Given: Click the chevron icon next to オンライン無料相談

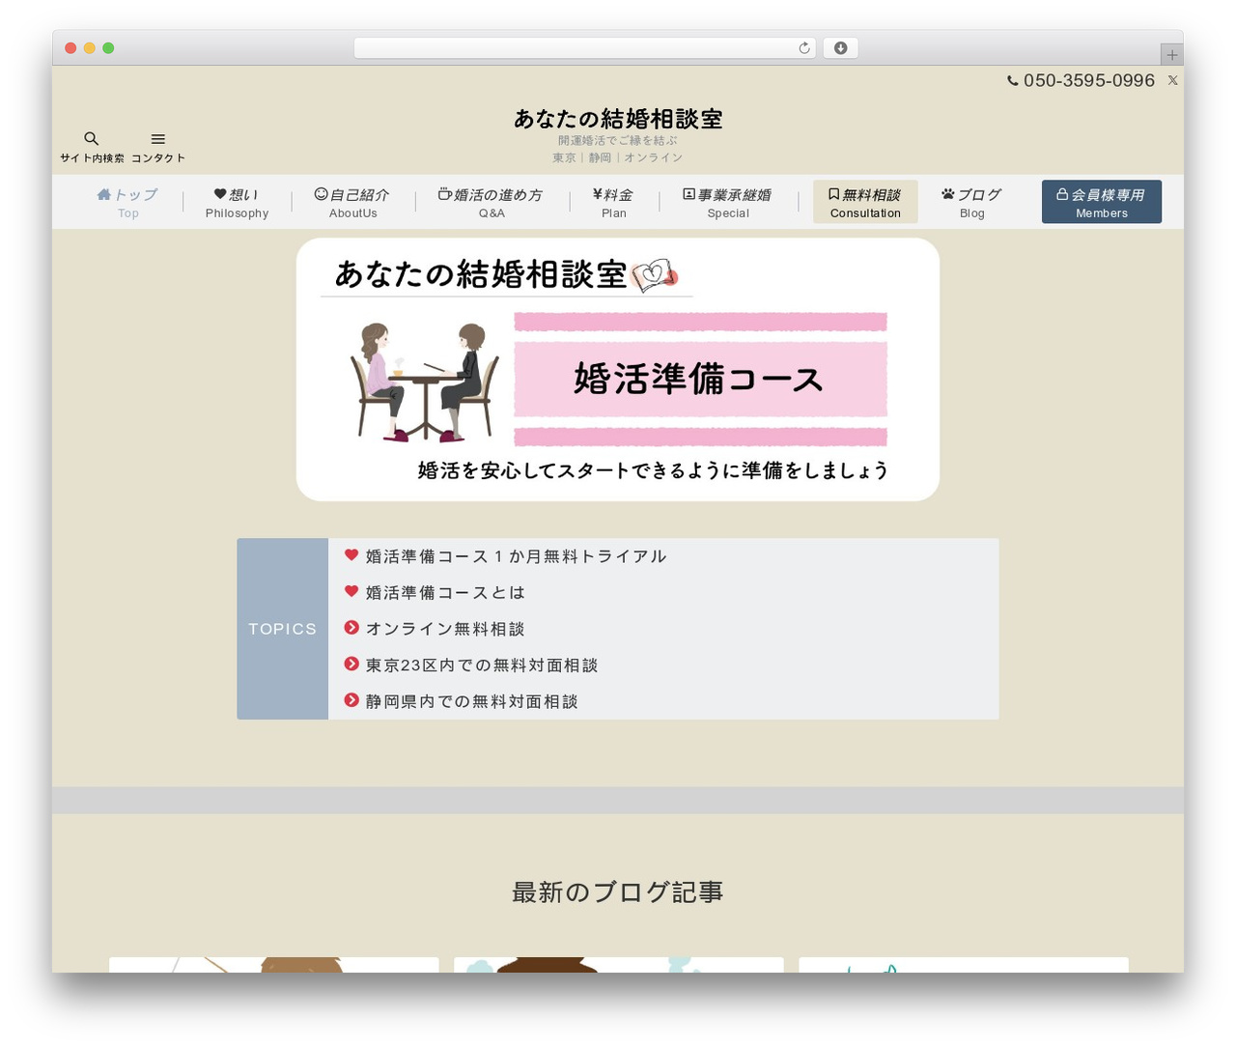Looking at the screenshot, I should (351, 628).
